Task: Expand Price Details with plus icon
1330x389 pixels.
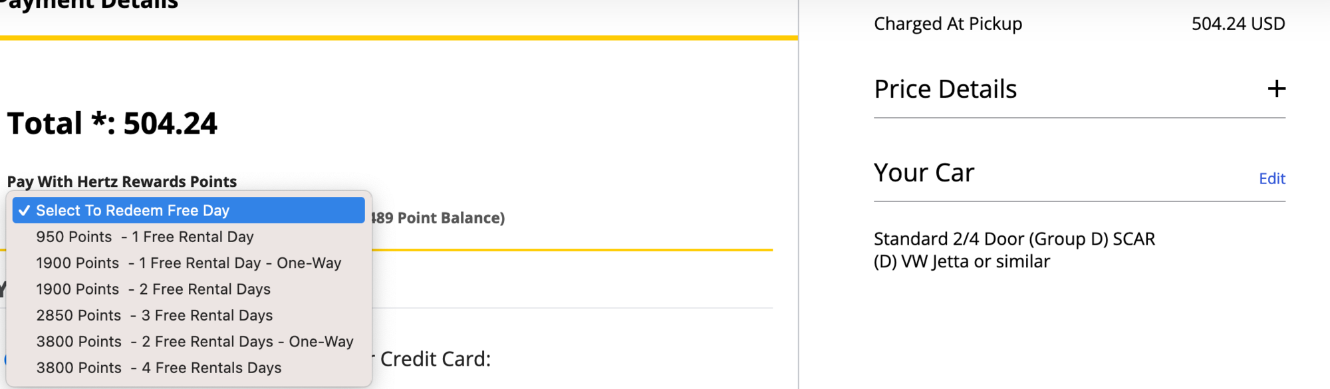Action: pos(1276,88)
